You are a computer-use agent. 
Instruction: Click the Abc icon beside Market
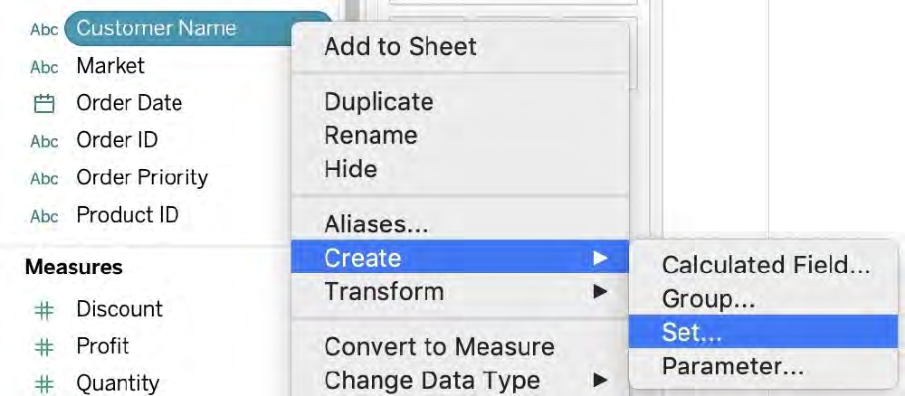point(44,67)
